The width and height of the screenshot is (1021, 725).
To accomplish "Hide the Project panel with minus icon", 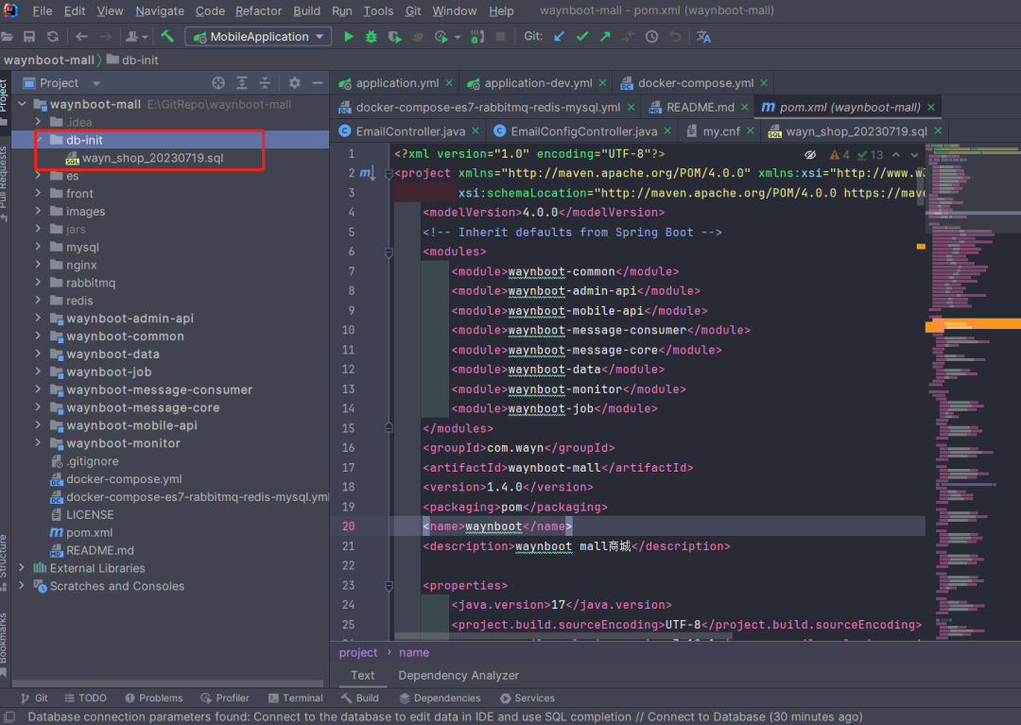I will coord(317,82).
